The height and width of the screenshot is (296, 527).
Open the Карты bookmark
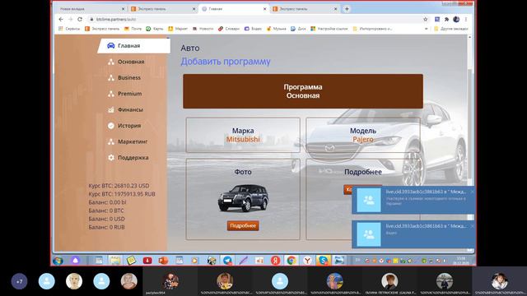click(x=154, y=29)
